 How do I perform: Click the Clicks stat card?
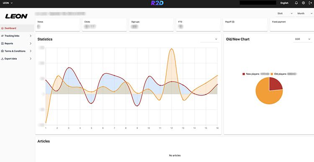coord(104,25)
